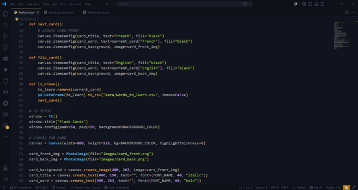This screenshot has width=358, height=190.
Task: Toggle the secondary side bar layout icon
Action: pyautogui.click(x=322, y=4)
